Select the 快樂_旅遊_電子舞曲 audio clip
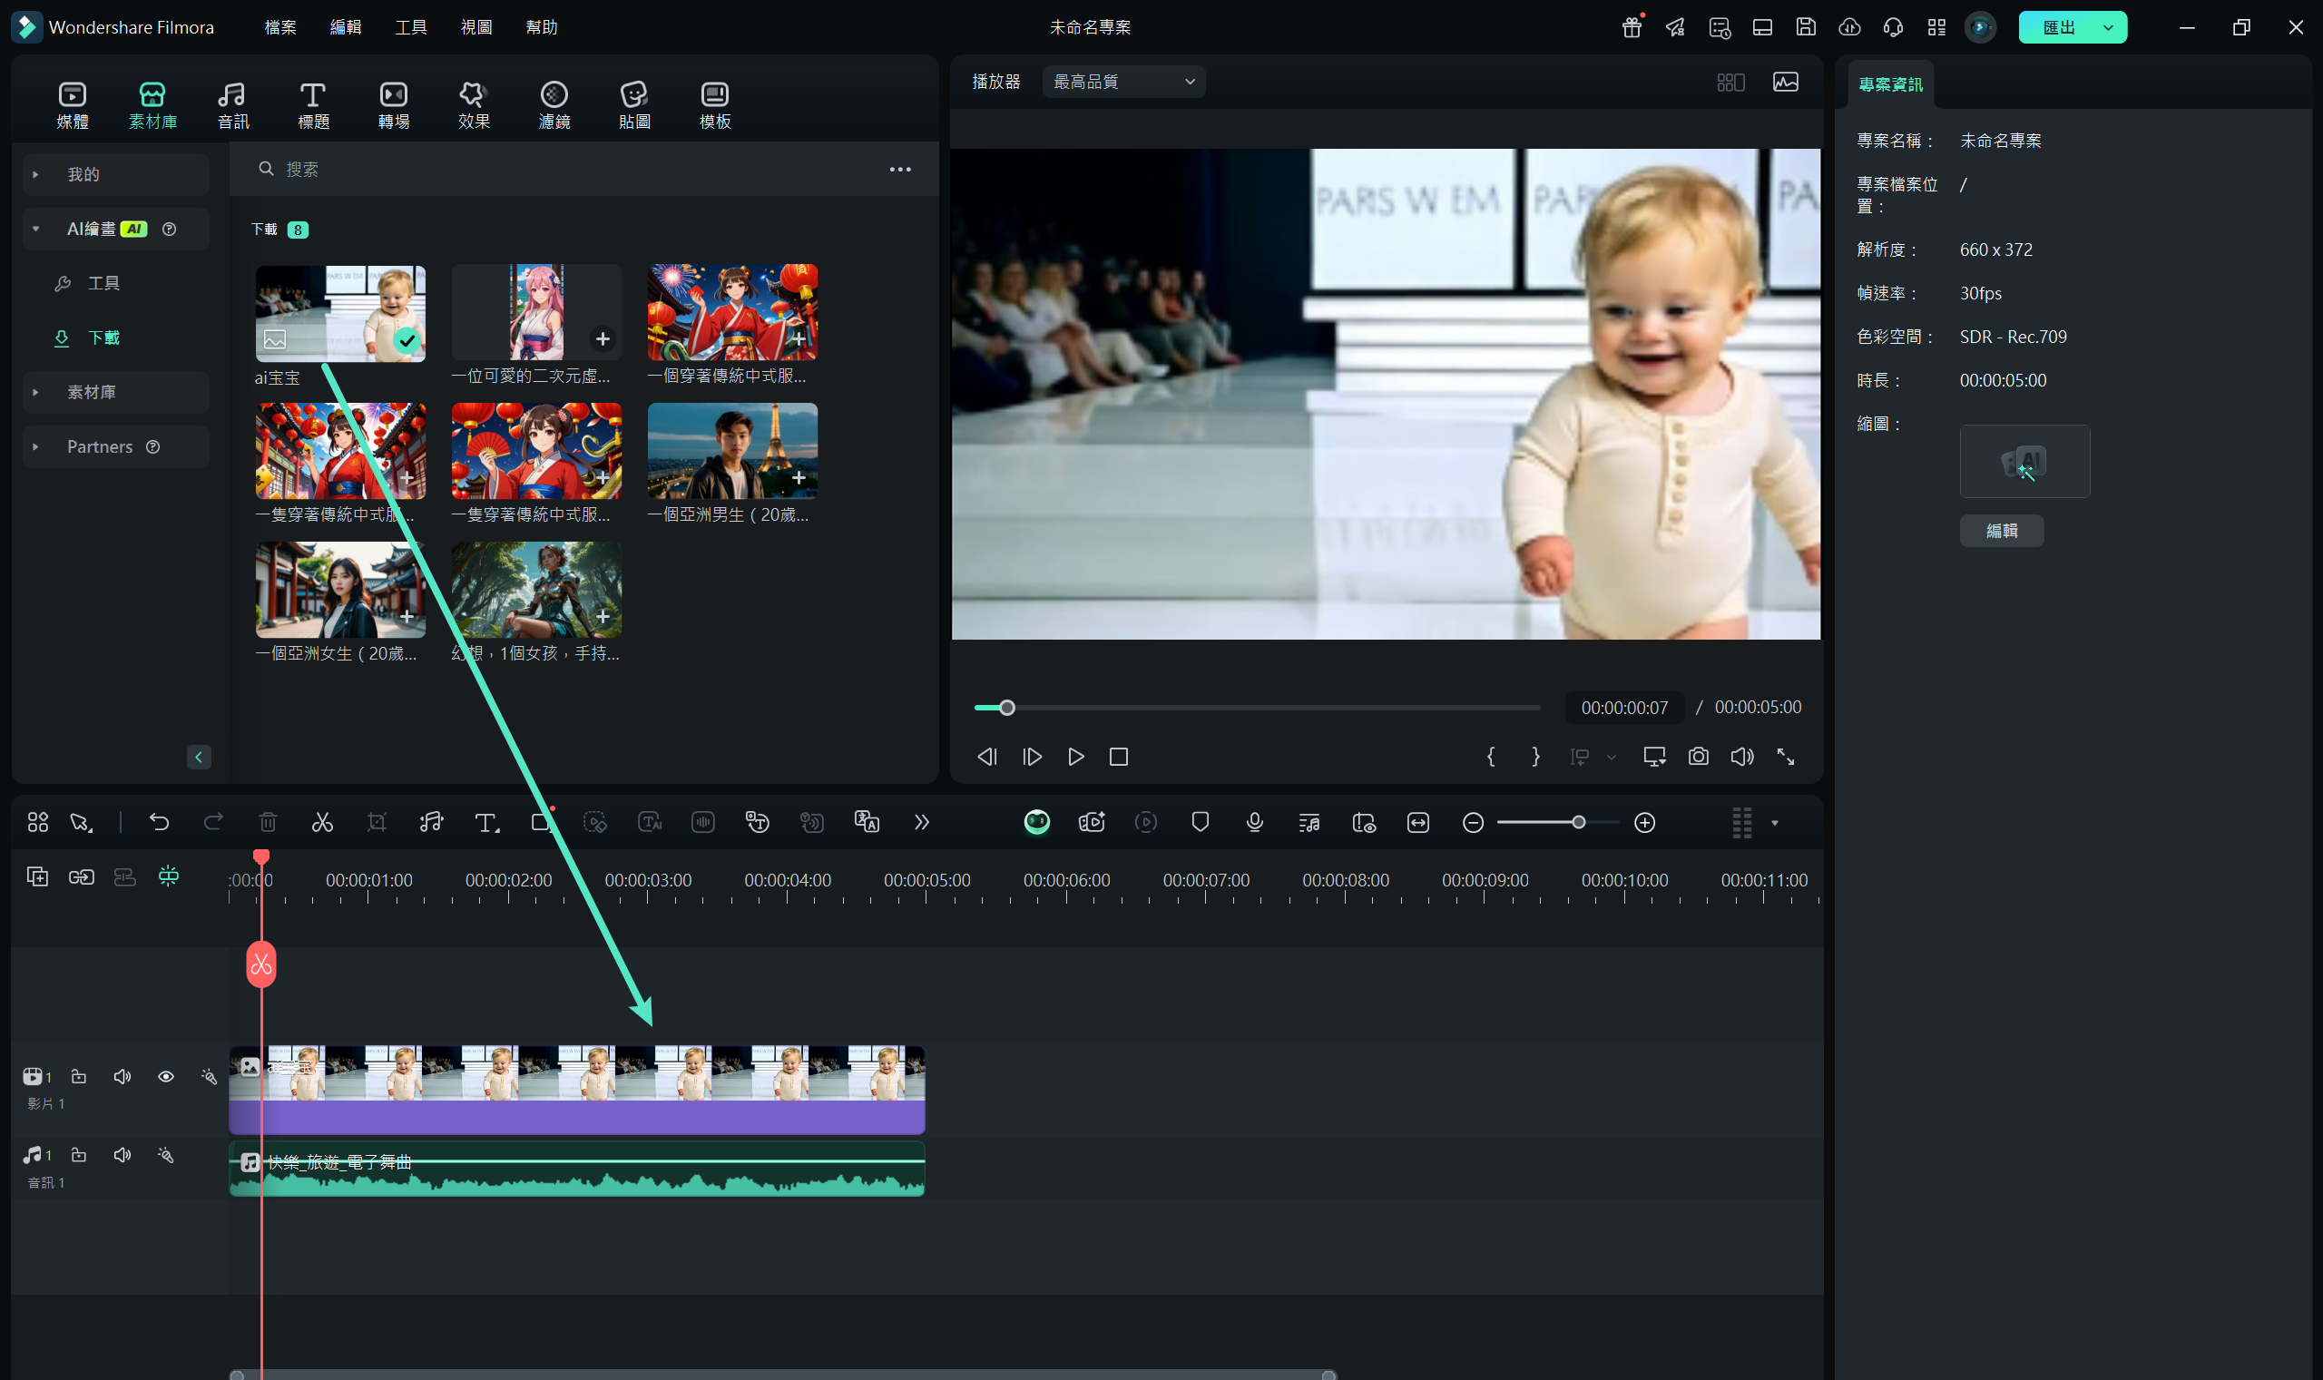 576,1169
